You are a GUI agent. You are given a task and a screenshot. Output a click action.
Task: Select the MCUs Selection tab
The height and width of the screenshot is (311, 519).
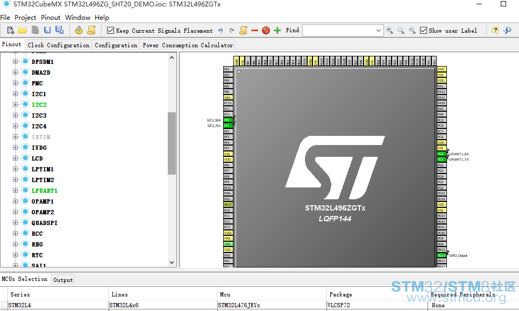point(25,279)
